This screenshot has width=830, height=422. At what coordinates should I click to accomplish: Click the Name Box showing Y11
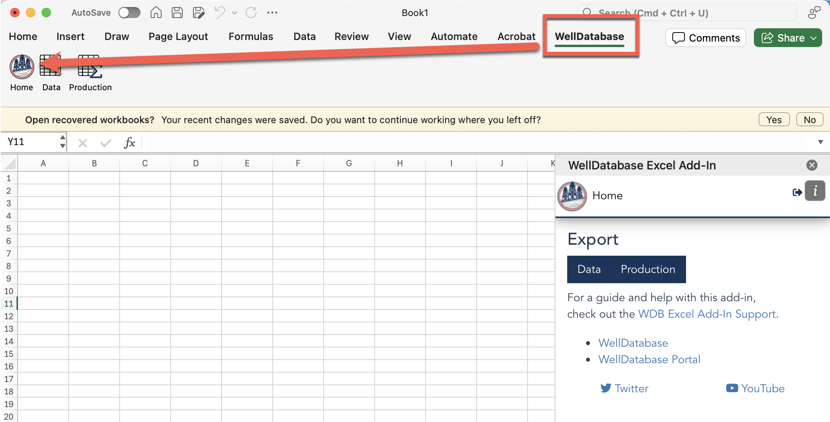pyautogui.click(x=31, y=142)
